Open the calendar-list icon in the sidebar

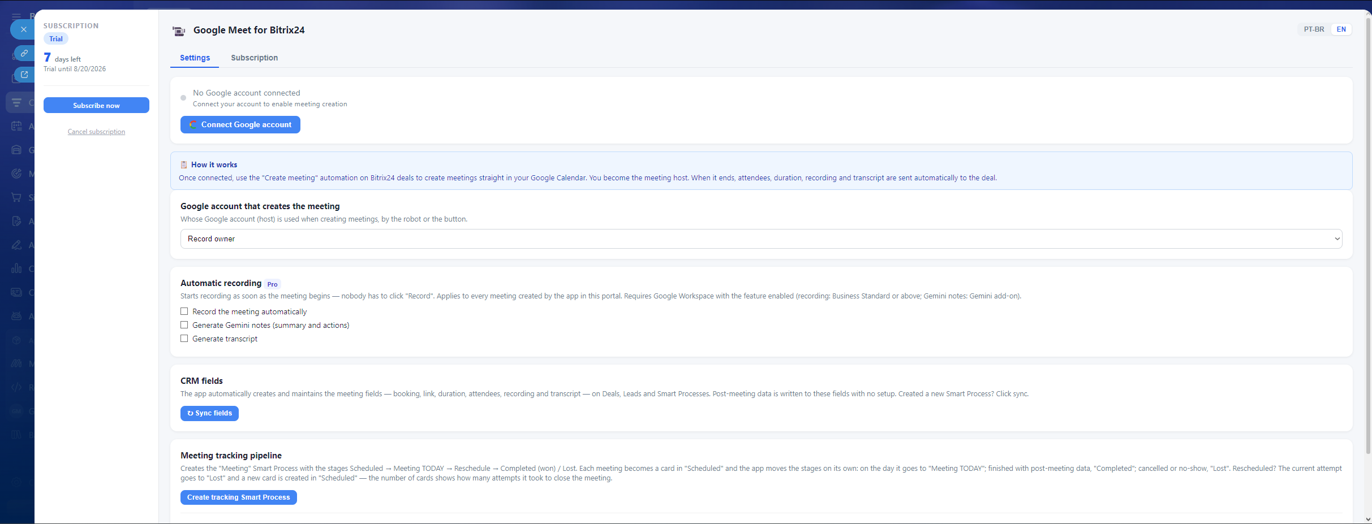(16, 126)
